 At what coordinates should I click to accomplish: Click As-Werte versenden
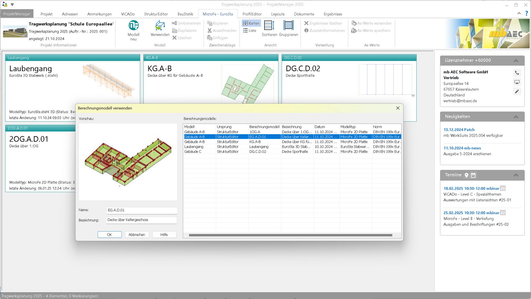(371, 23)
